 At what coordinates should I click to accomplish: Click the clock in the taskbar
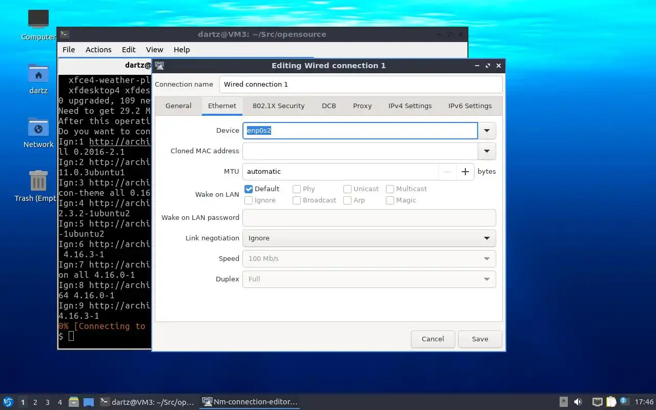[x=644, y=402]
